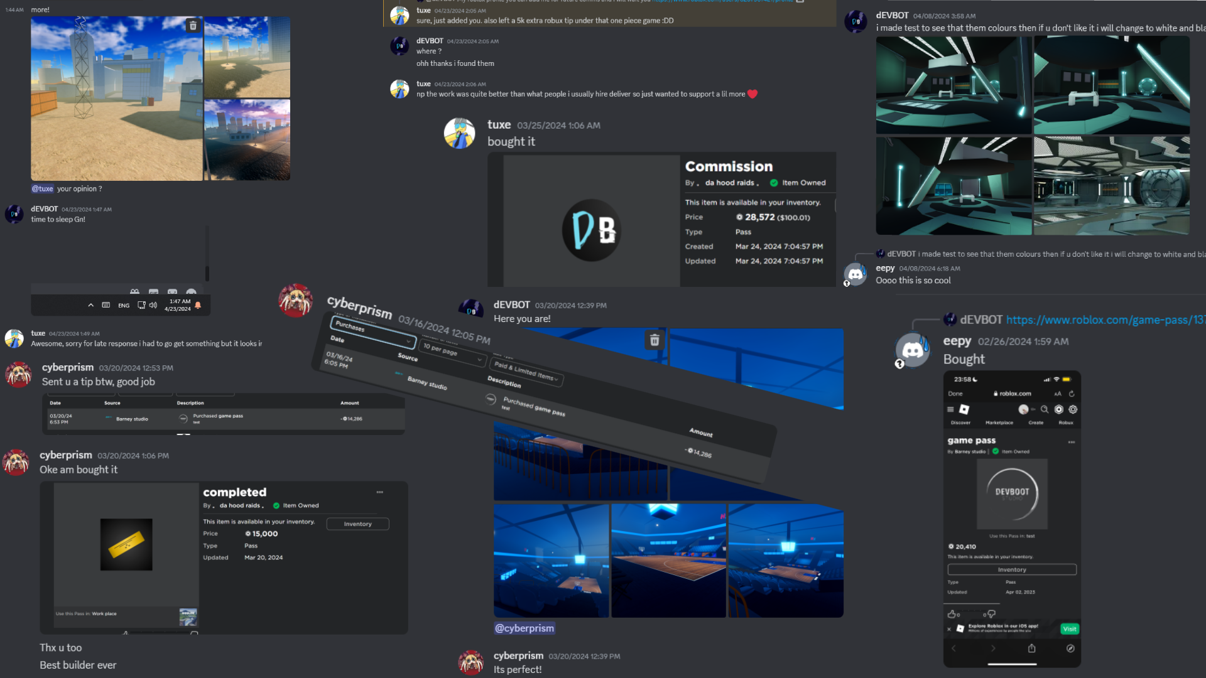The height and width of the screenshot is (678, 1206).
Task: Click network icon in Windows tray
Action: [141, 305]
